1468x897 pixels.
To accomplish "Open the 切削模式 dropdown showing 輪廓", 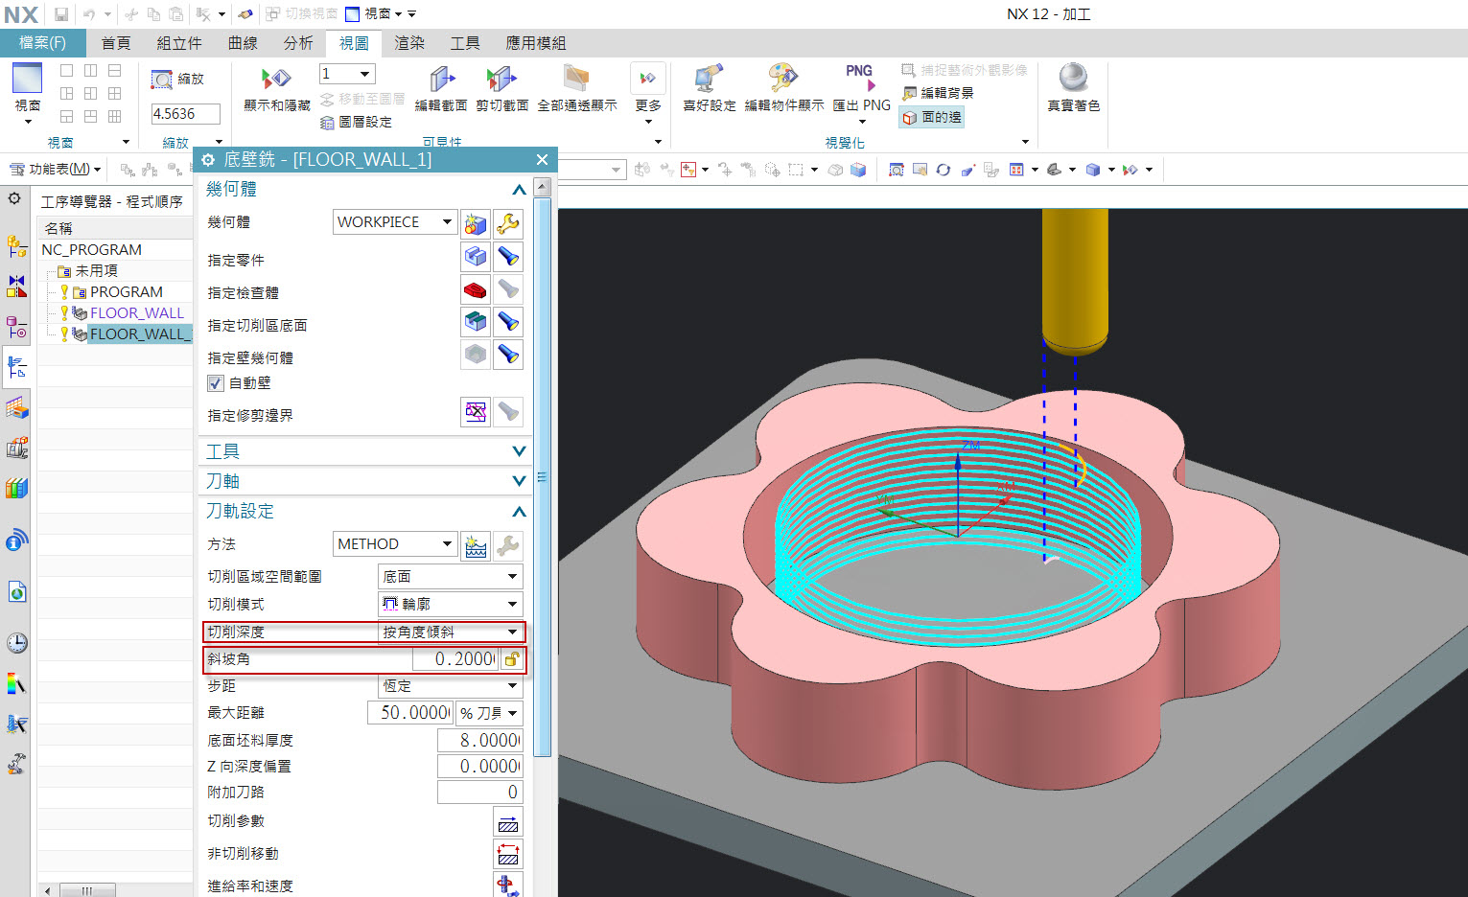I will (x=451, y=604).
